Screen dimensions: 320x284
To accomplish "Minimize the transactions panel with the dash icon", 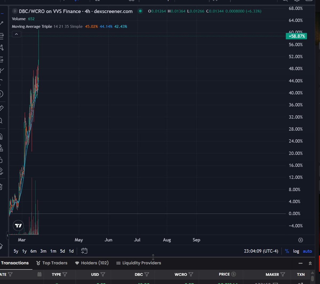I will 301,263.
